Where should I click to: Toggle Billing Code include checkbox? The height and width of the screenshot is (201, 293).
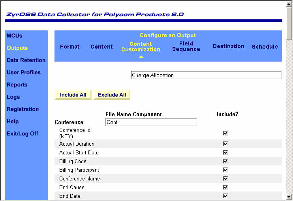pyautogui.click(x=225, y=161)
